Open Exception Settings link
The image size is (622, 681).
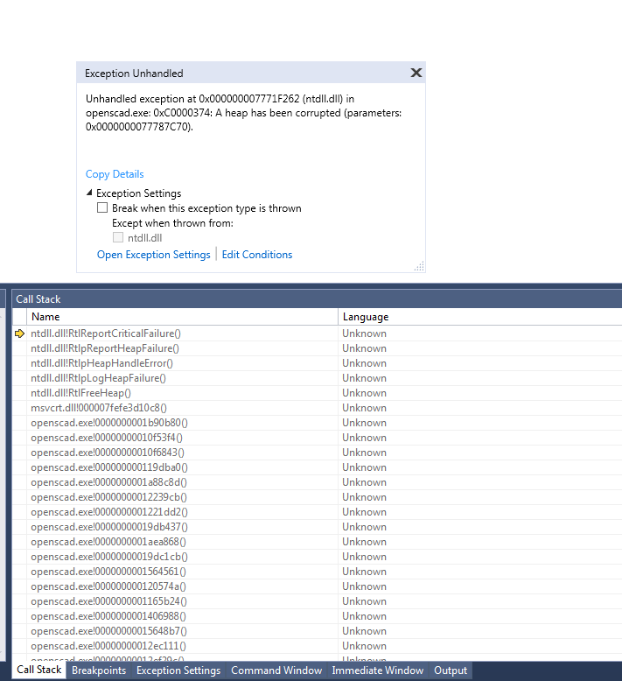click(153, 255)
